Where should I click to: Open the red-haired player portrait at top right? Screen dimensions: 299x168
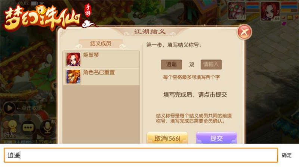tap(270, 11)
